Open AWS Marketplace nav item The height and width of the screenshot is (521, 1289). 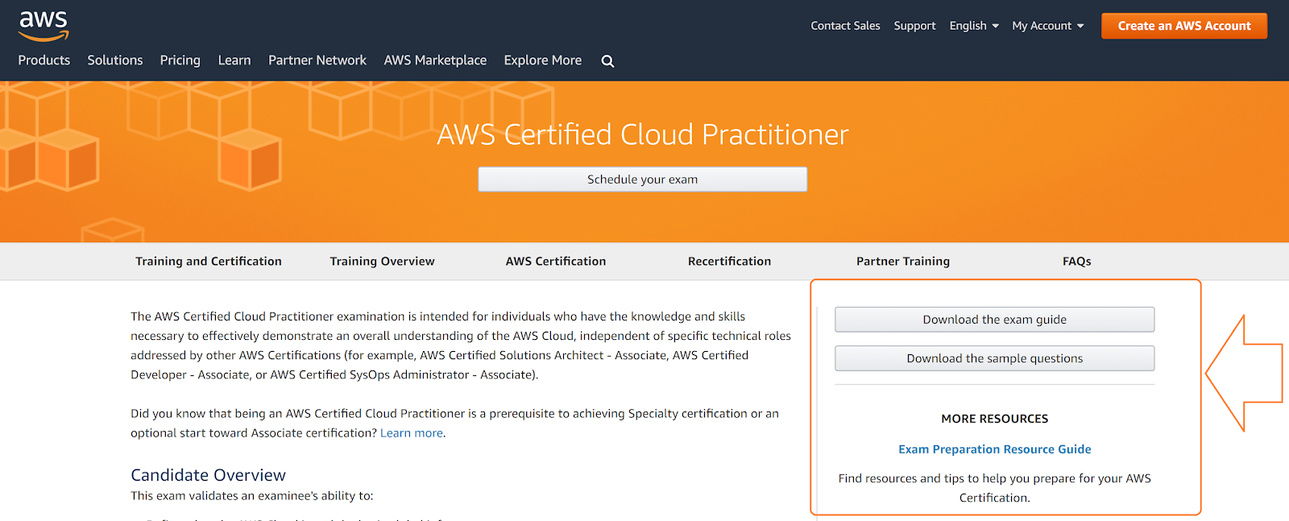[x=435, y=60]
